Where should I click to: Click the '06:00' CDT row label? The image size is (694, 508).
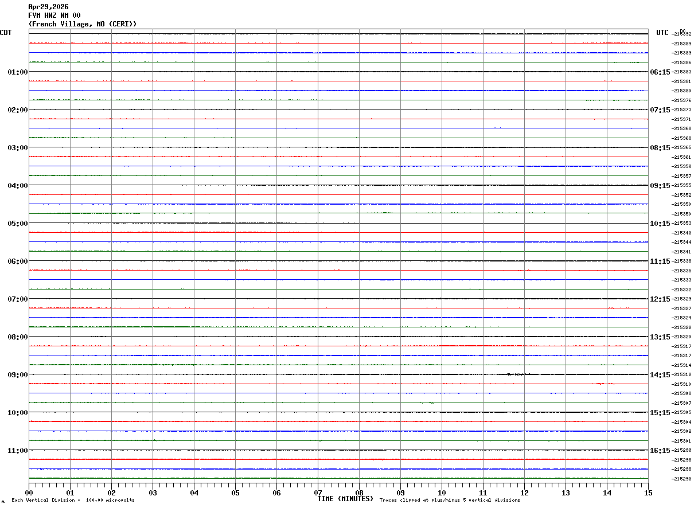tap(17, 261)
